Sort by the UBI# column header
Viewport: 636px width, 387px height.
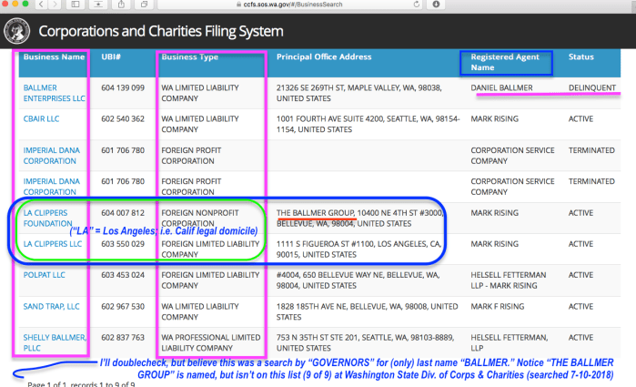113,57
